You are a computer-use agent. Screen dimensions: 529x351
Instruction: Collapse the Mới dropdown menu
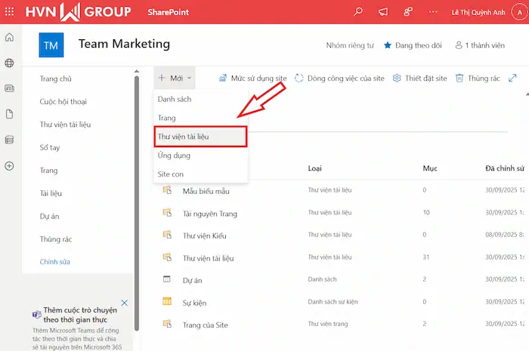point(175,78)
